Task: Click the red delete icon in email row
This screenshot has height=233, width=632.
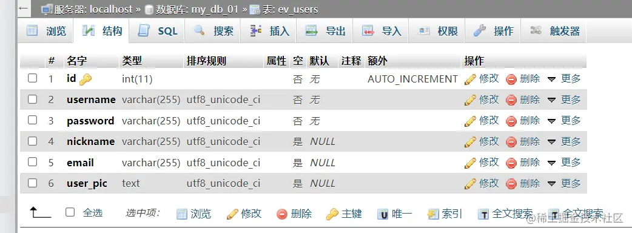Action: [511, 163]
